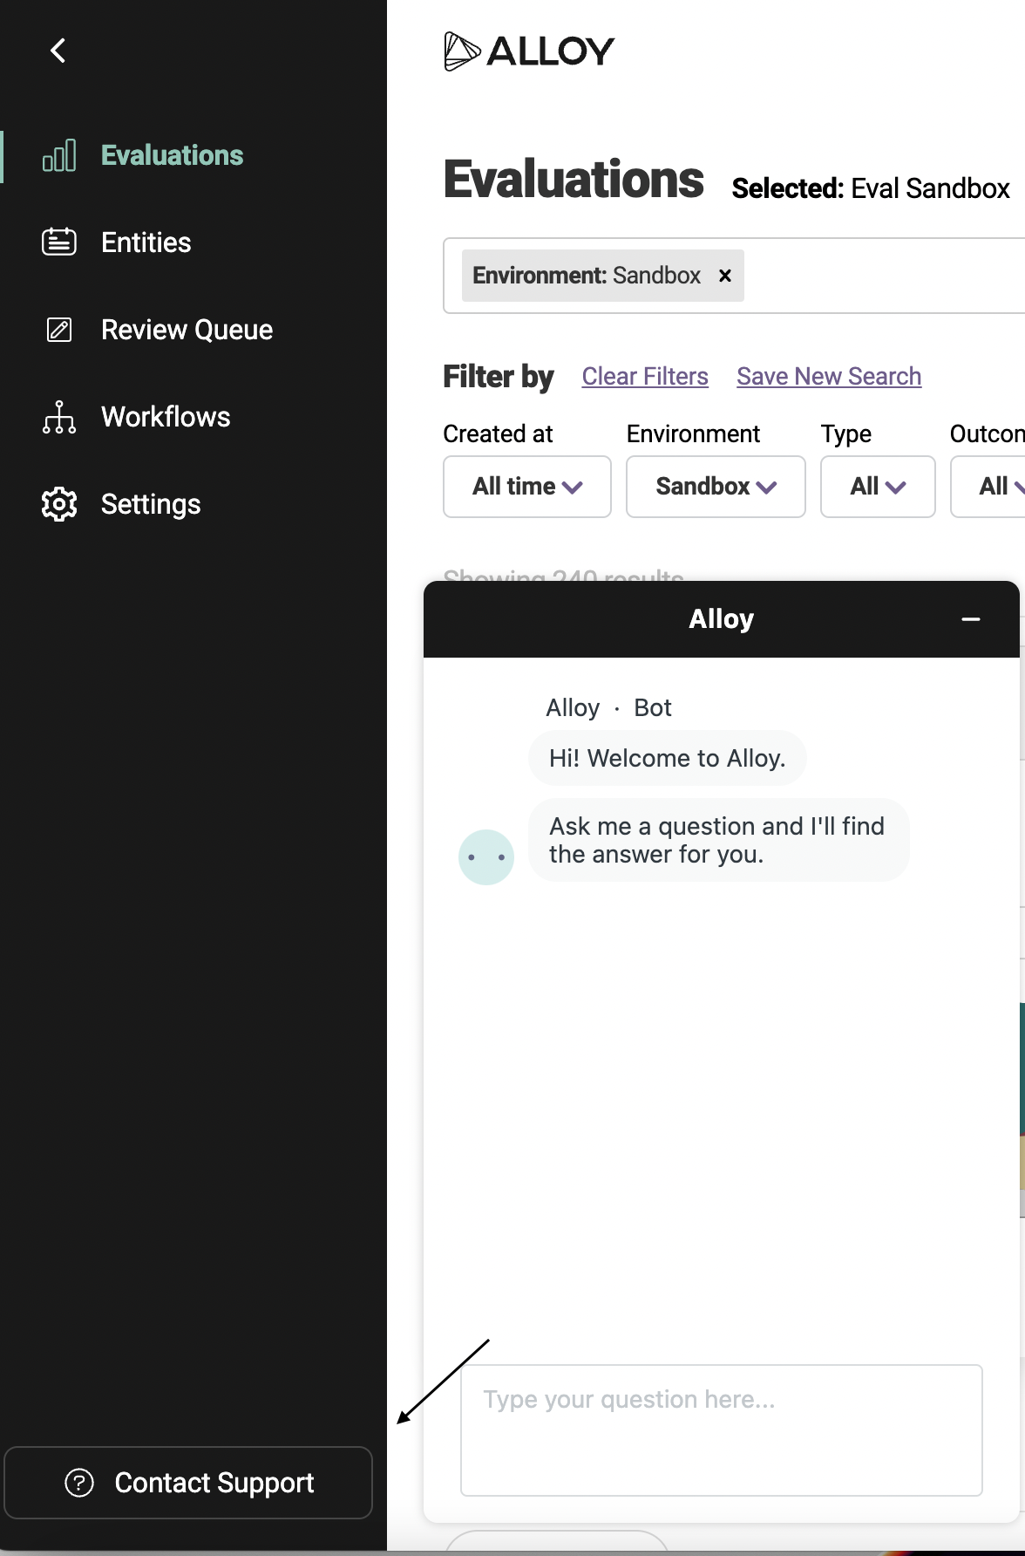The width and height of the screenshot is (1025, 1556).
Task: Click the 'Selected: Eval Sandbox' text
Action: 871,188
